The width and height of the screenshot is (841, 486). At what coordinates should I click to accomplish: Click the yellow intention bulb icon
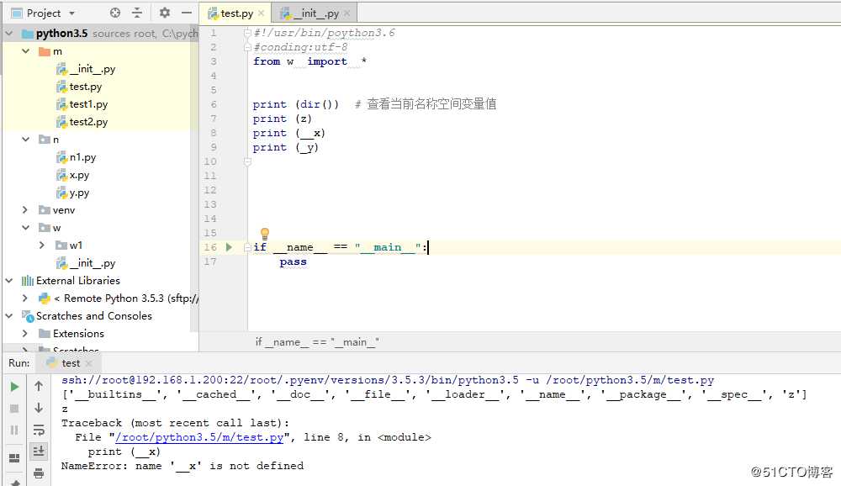(264, 234)
